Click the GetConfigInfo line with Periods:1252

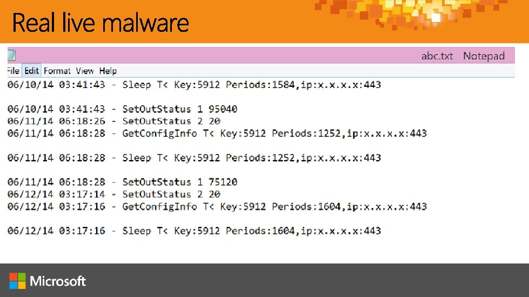coord(217,133)
